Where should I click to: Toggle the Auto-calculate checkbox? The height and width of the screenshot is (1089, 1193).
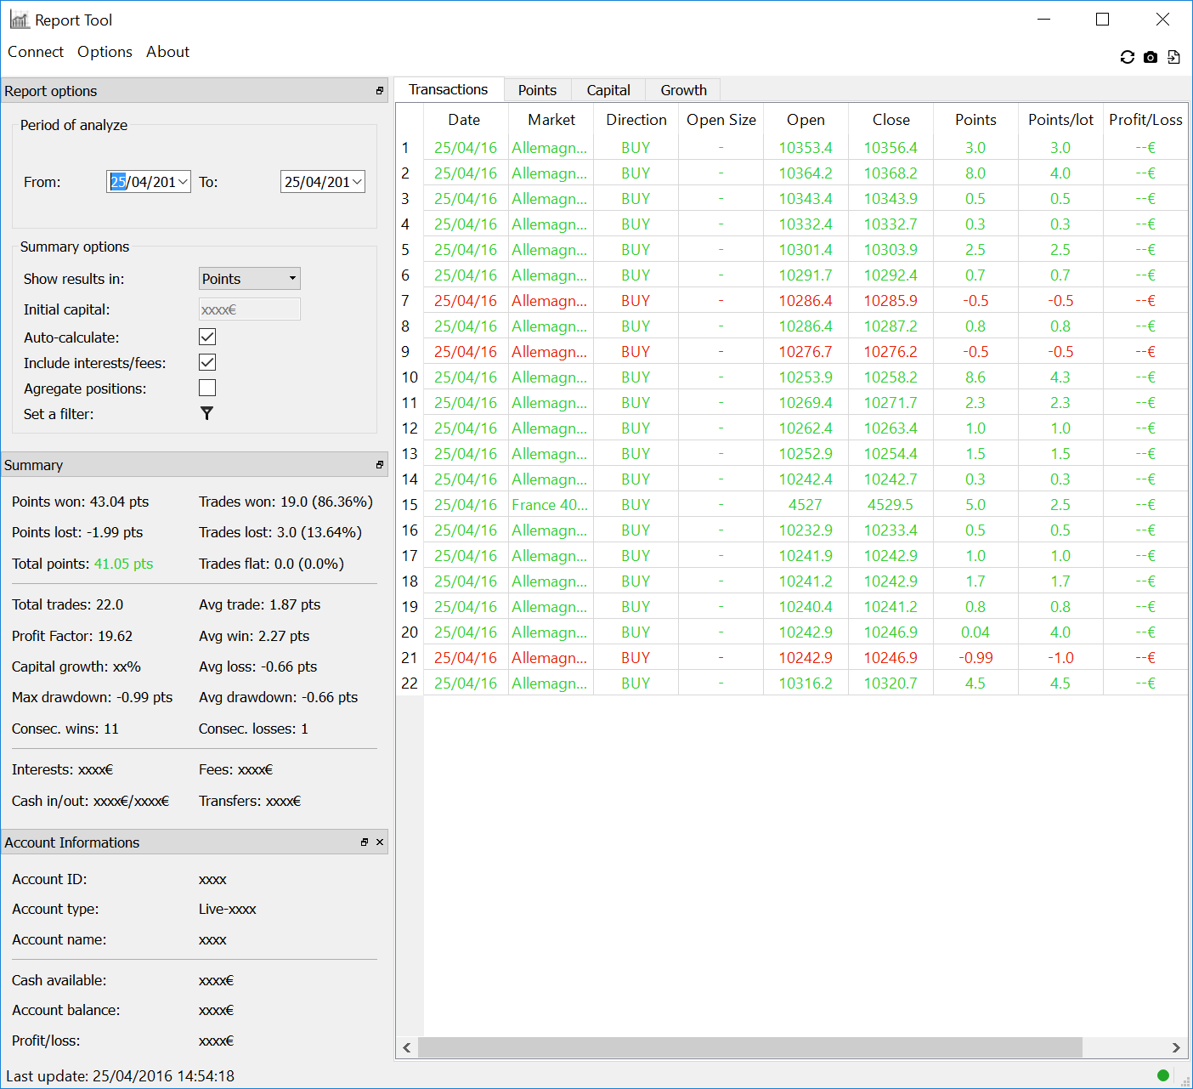tap(207, 337)
